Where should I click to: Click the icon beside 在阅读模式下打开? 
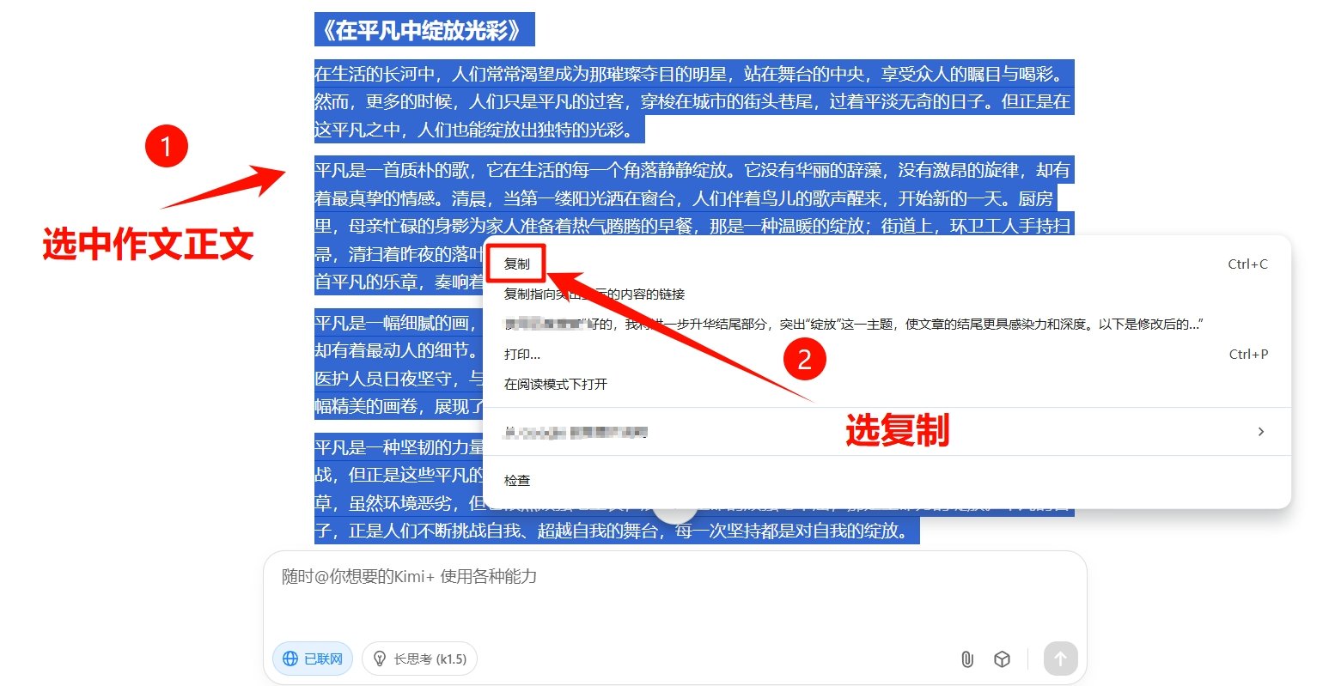[497, 384]
